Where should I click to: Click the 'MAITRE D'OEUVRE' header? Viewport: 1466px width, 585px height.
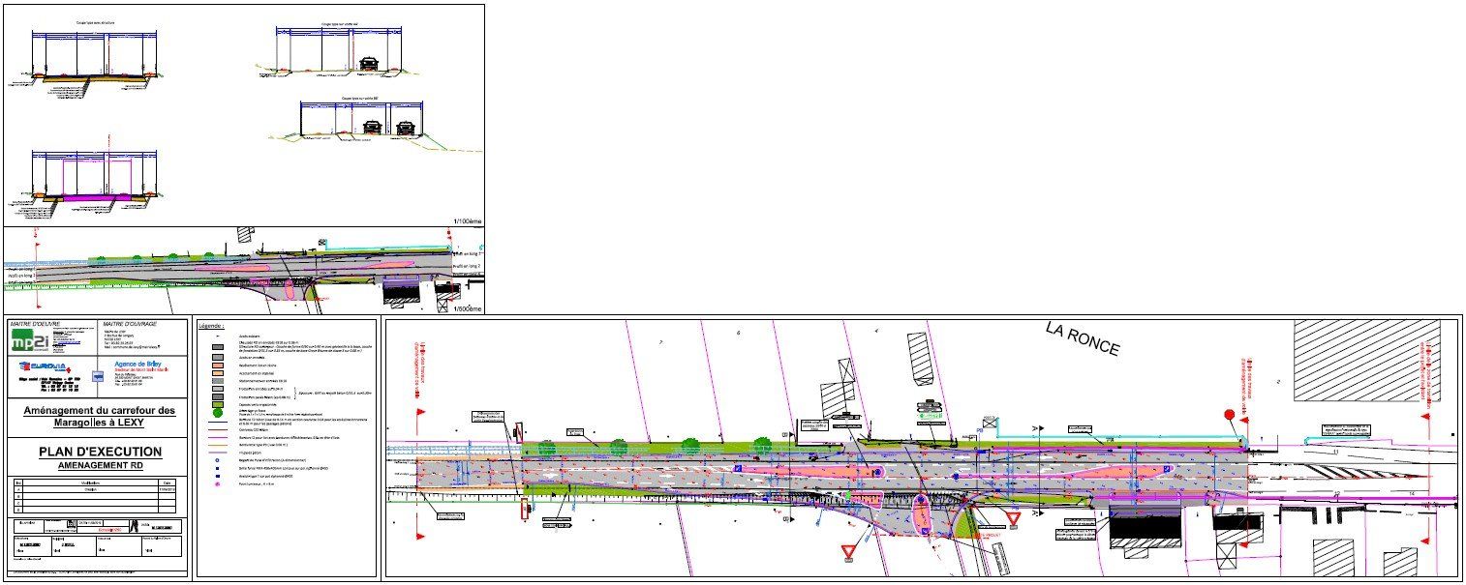click(x=35, y=324)
